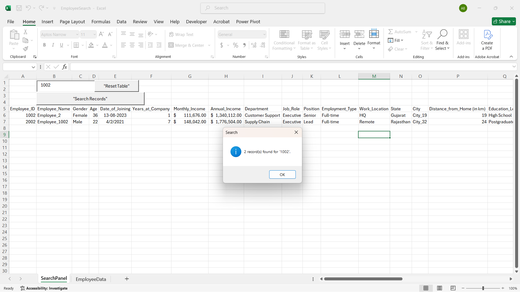Click the search input box containing 1002
Screen dimensions: 520x292
coord(66,85)
